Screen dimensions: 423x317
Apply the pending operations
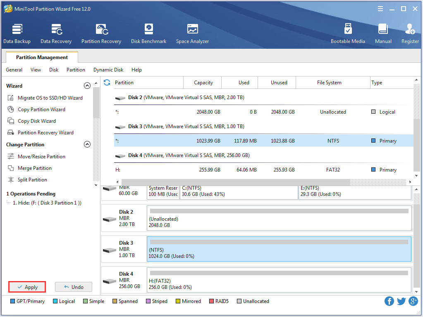[27, 287]
